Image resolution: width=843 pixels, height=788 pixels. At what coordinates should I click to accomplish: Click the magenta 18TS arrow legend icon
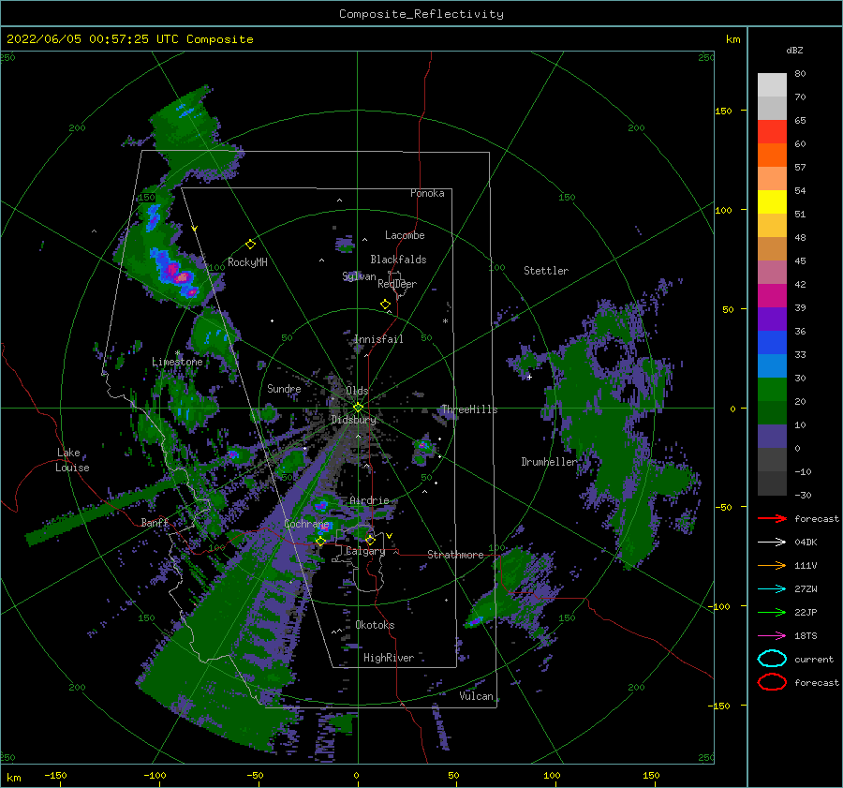pyautogui.click(x=772, y=636)
